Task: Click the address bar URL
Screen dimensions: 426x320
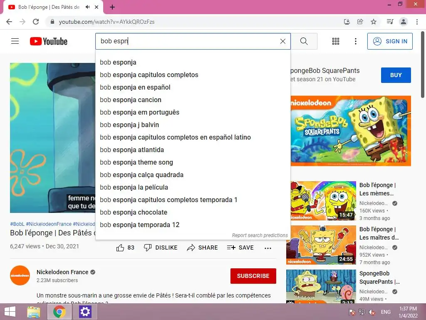Action: click(107, 22)
